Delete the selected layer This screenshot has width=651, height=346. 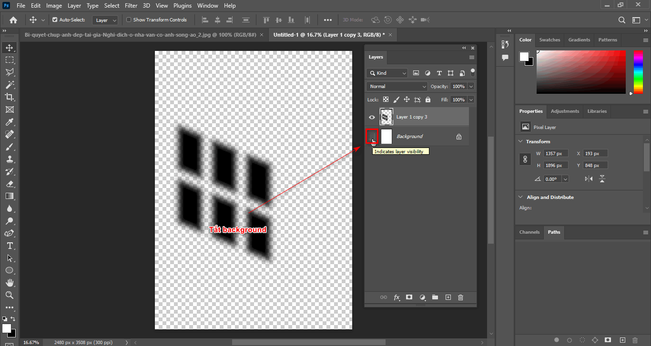(460, 297)
